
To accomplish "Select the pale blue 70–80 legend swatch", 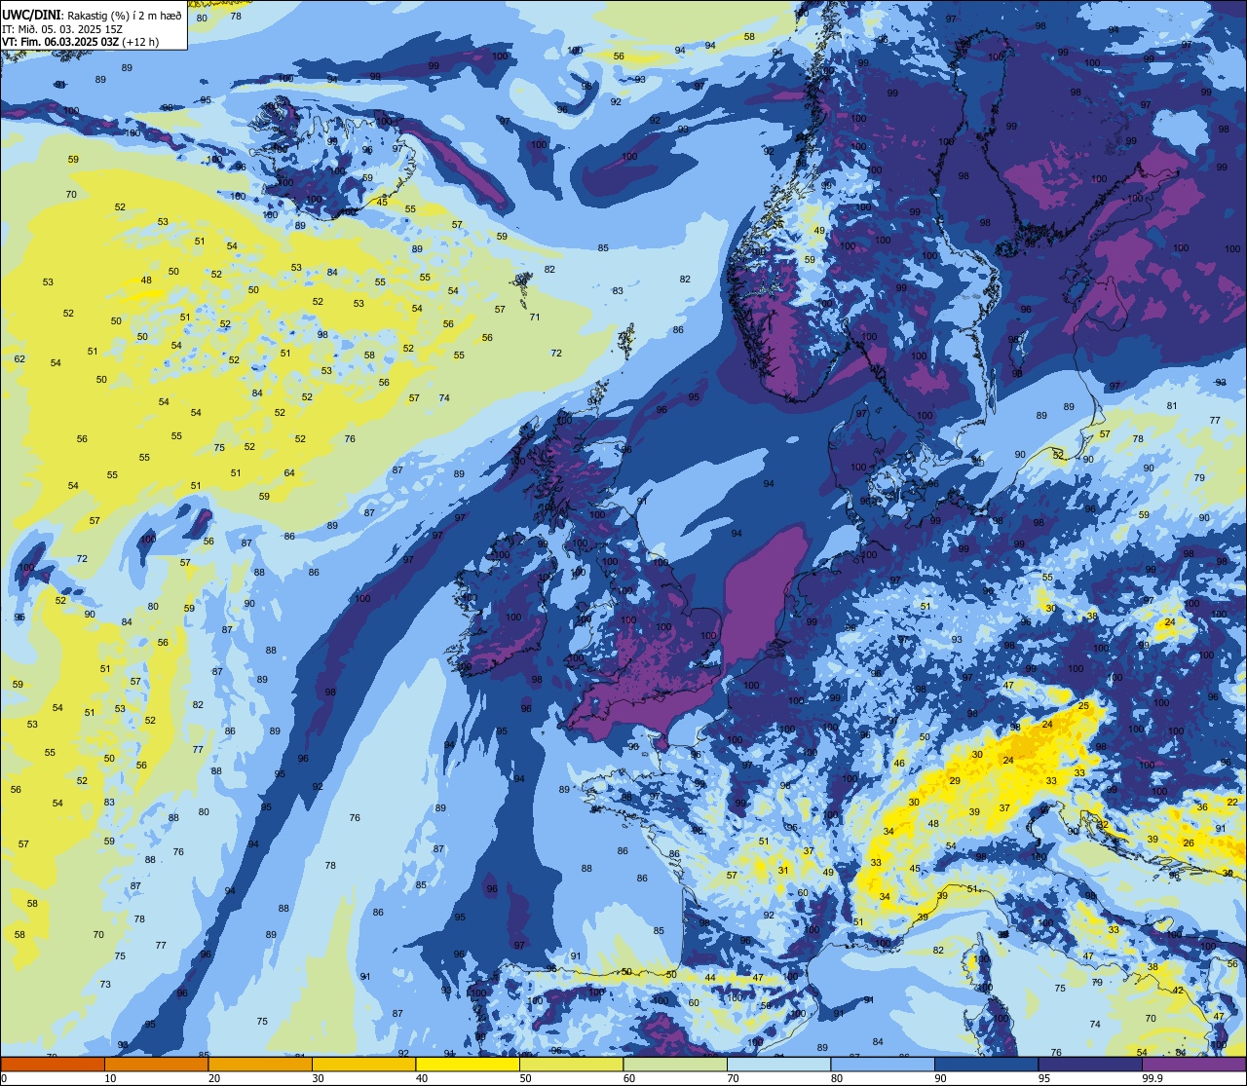I will (778, 1064).
